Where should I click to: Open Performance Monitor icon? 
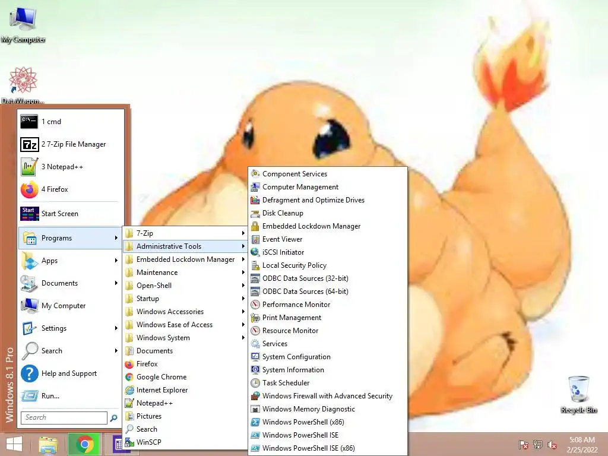(255, 305)
